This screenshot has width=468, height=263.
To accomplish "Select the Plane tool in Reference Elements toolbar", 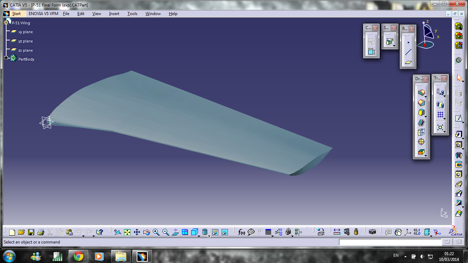I will tap(408, 63).
